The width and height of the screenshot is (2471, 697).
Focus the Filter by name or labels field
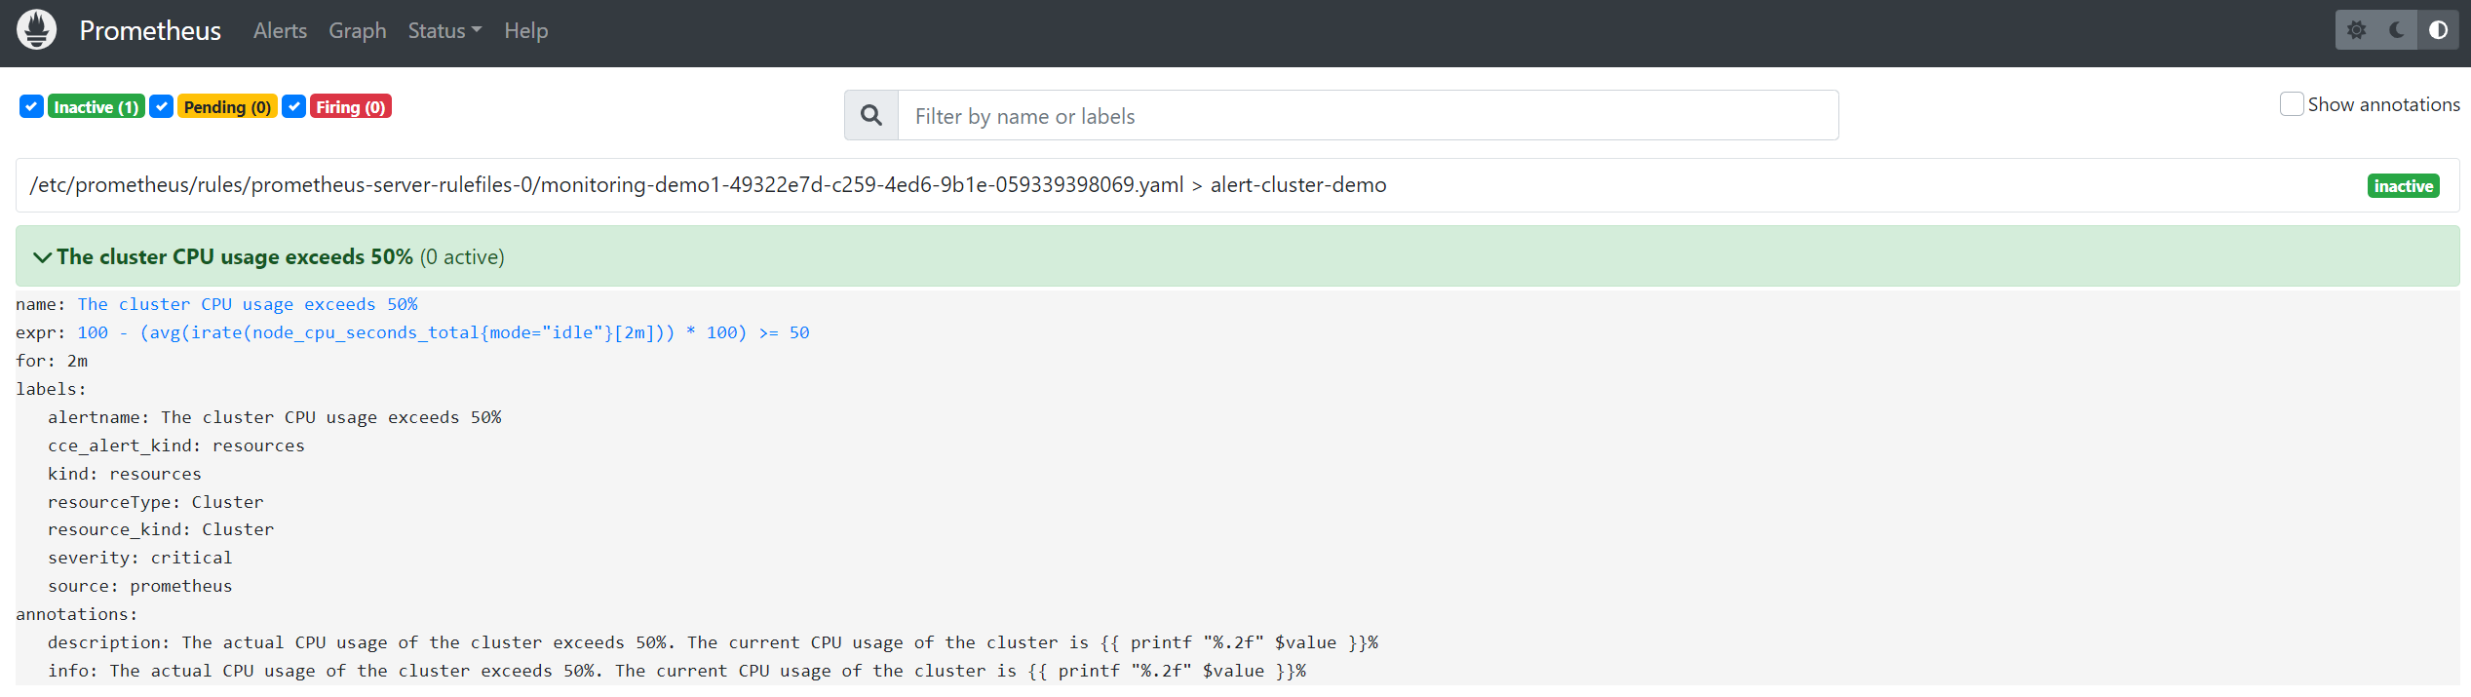[1368, 116]
